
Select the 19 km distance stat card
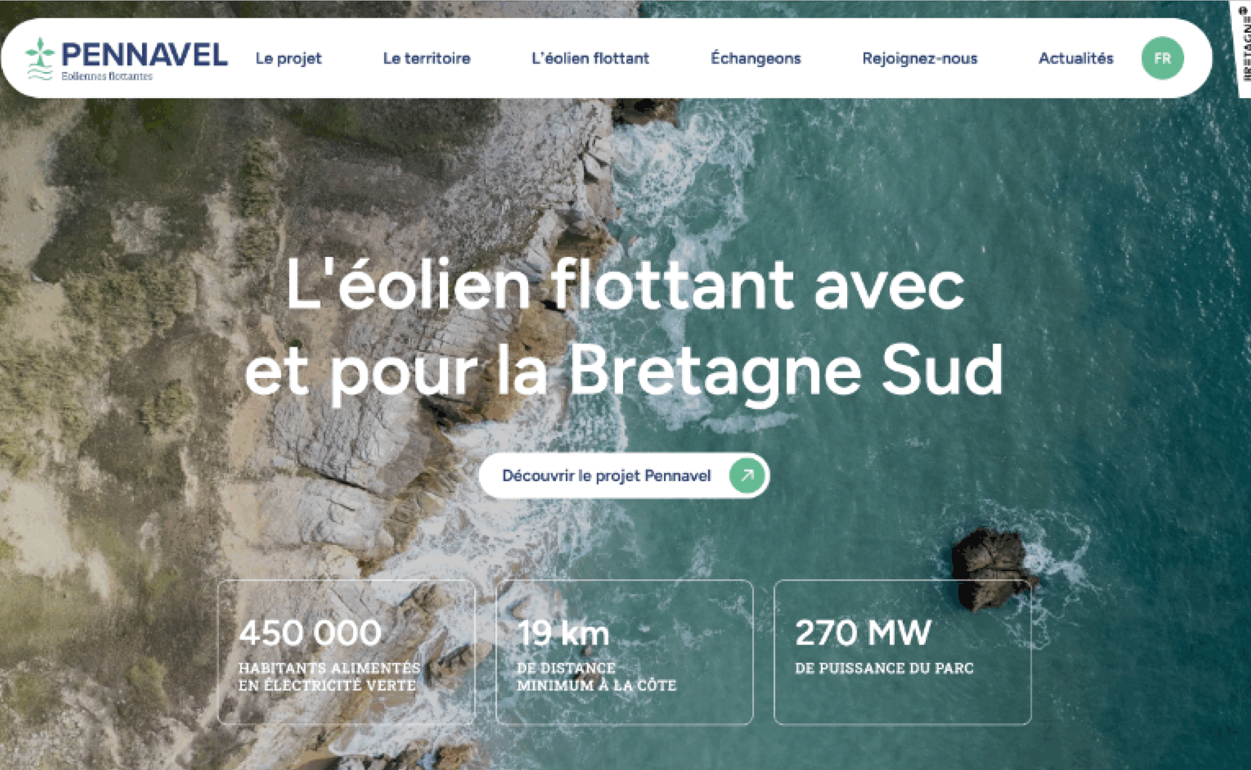pyautogui.click(x=624, y=652)
